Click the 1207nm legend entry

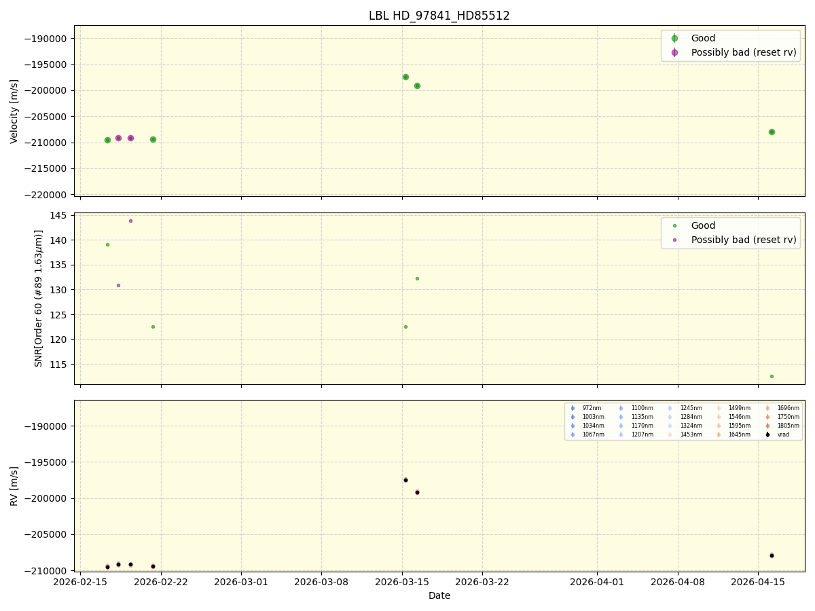(x=636, y=434)
